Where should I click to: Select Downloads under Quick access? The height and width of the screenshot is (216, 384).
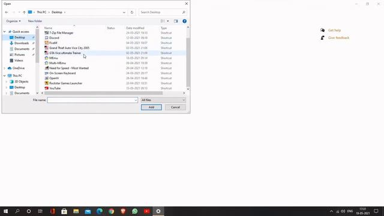click(x=22, y=43)
